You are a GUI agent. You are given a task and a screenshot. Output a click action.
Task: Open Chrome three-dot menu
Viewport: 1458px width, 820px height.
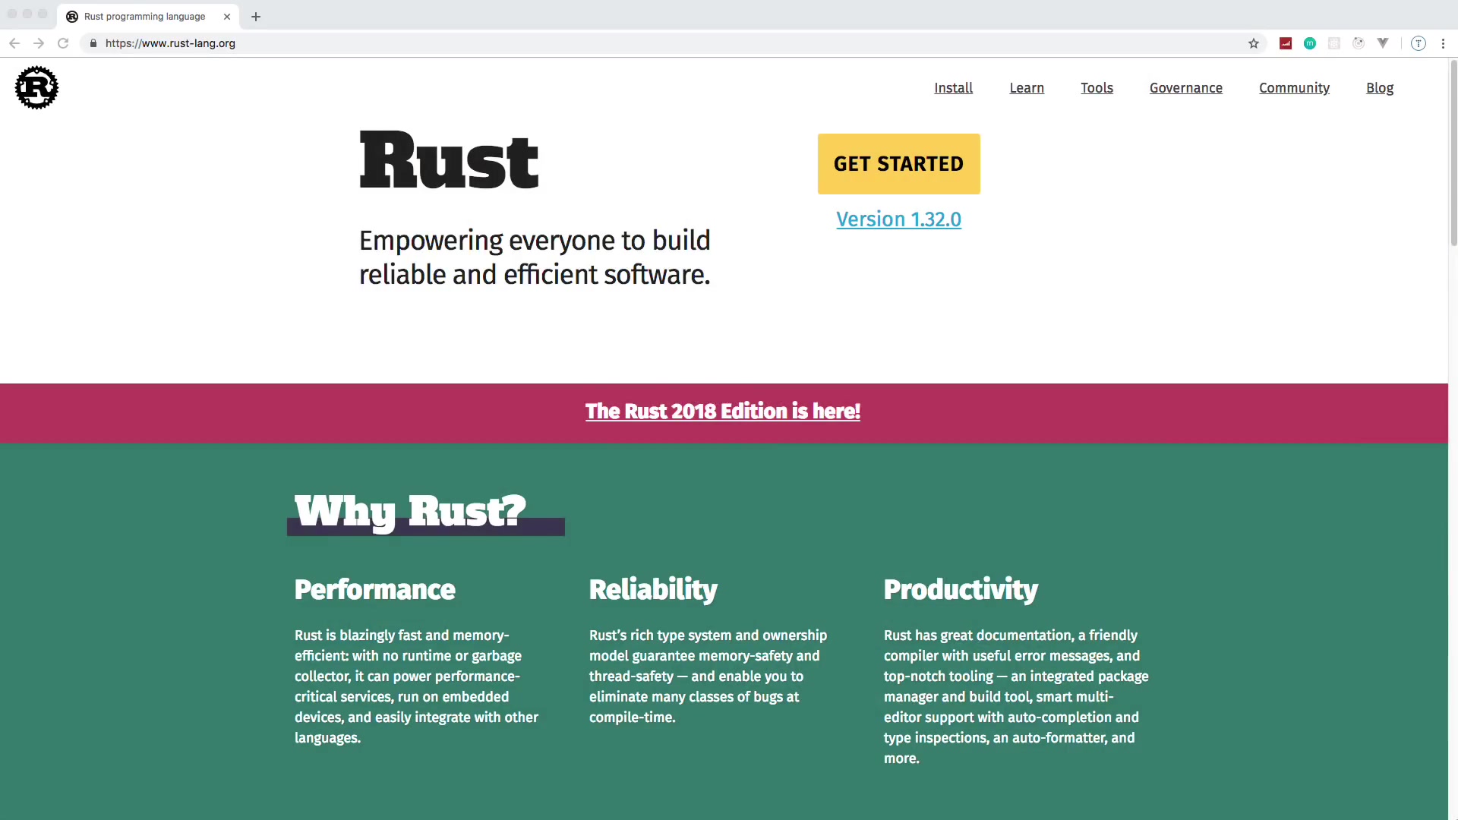tap(1443, 43)
